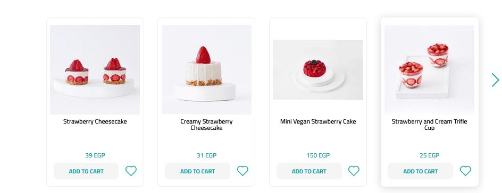The image size is (502, 193).
Task: View the Mini Vegan Strawberry Cake picture
Action: (318, 69)
